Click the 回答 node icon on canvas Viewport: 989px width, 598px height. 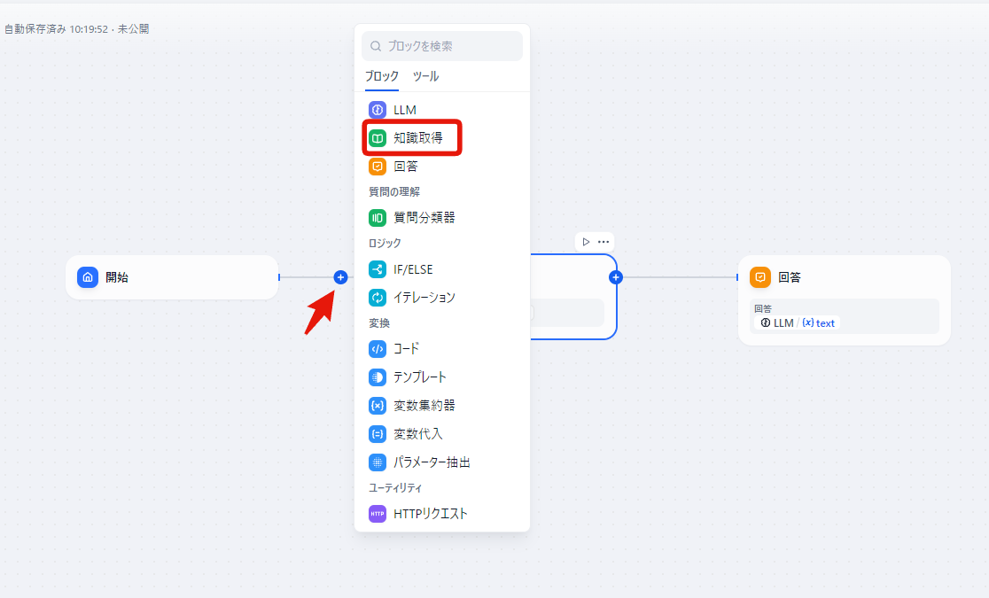coord(760,277)
